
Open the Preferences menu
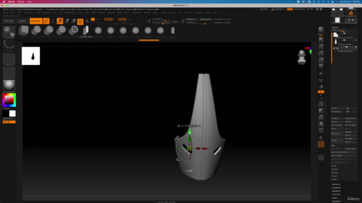(137, 12)
